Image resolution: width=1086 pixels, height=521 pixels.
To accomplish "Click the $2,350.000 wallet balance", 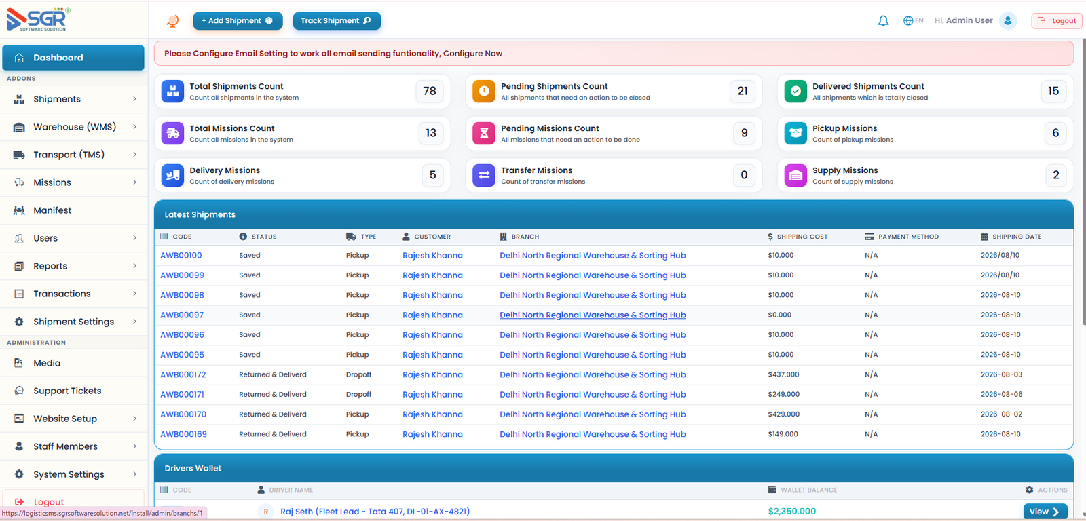I will point(792,512).
